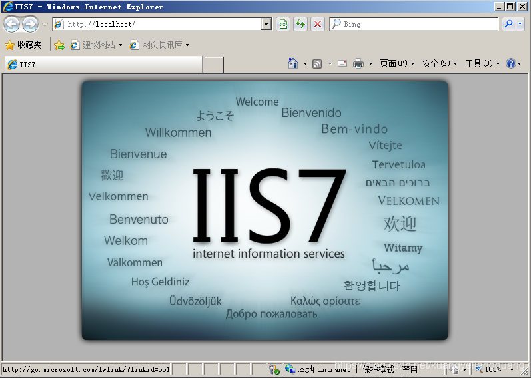Image resolution: width=531 pixels, height=378 pixels.
Task: Click the 本地 Intranet status text
Action: tap(324, 369)
